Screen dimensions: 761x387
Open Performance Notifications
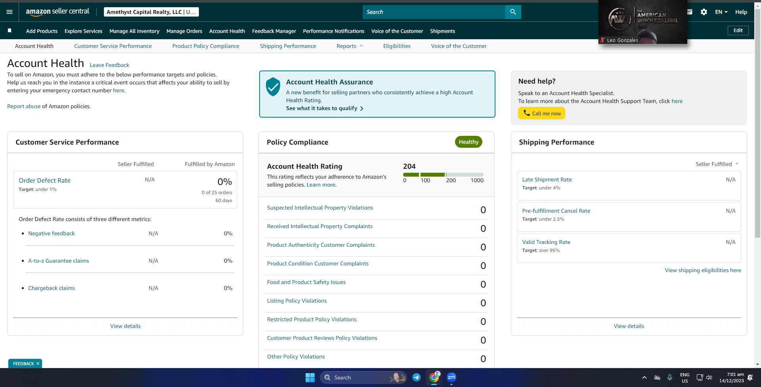pos(334,31)
